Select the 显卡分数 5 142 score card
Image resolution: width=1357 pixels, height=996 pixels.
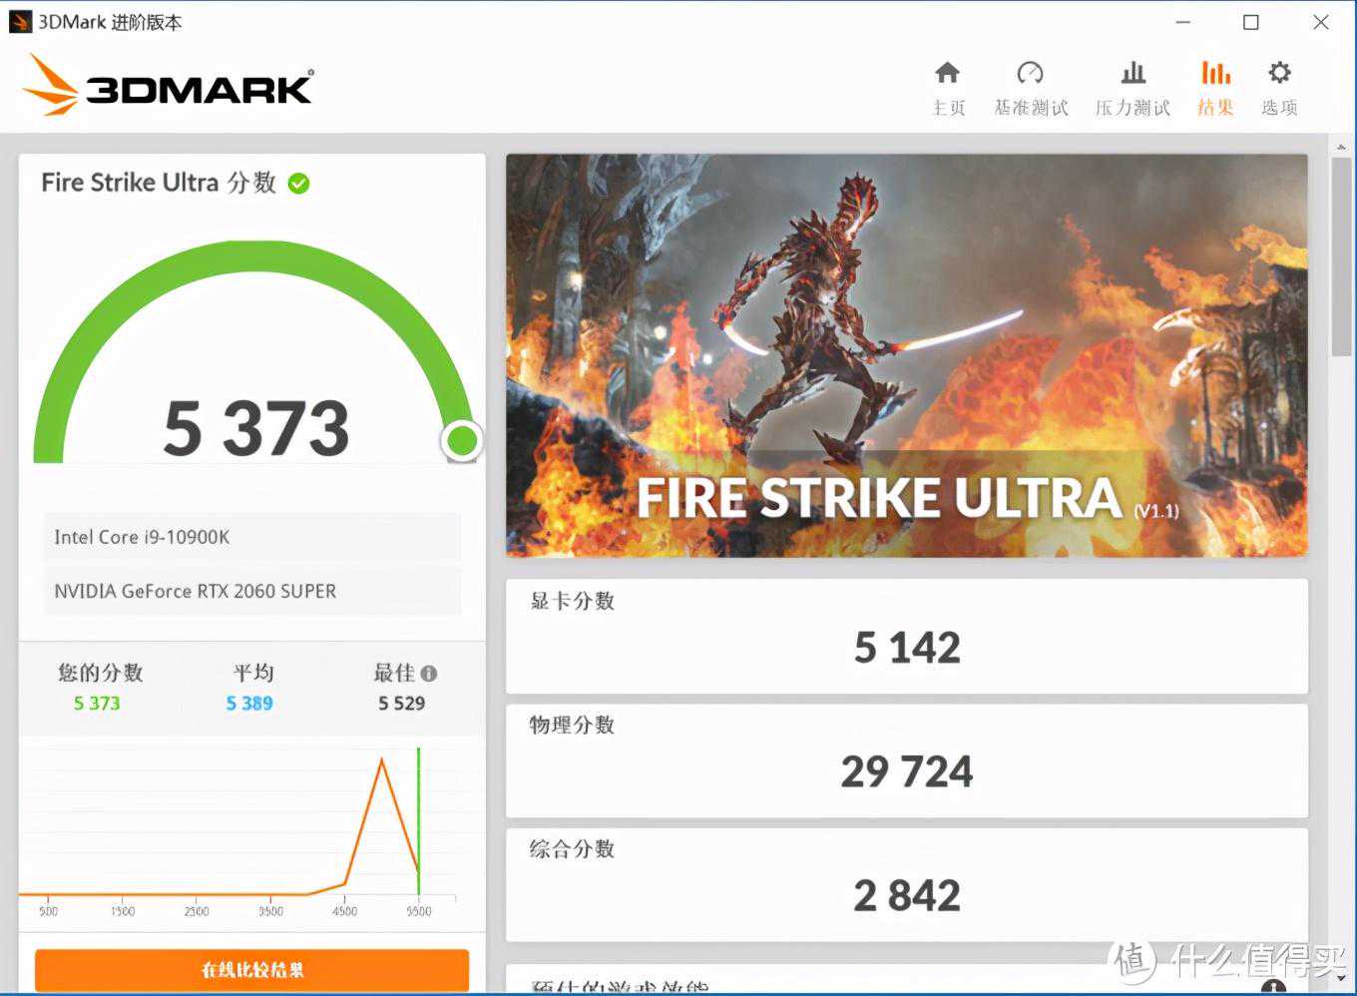[x=906, y=636]
